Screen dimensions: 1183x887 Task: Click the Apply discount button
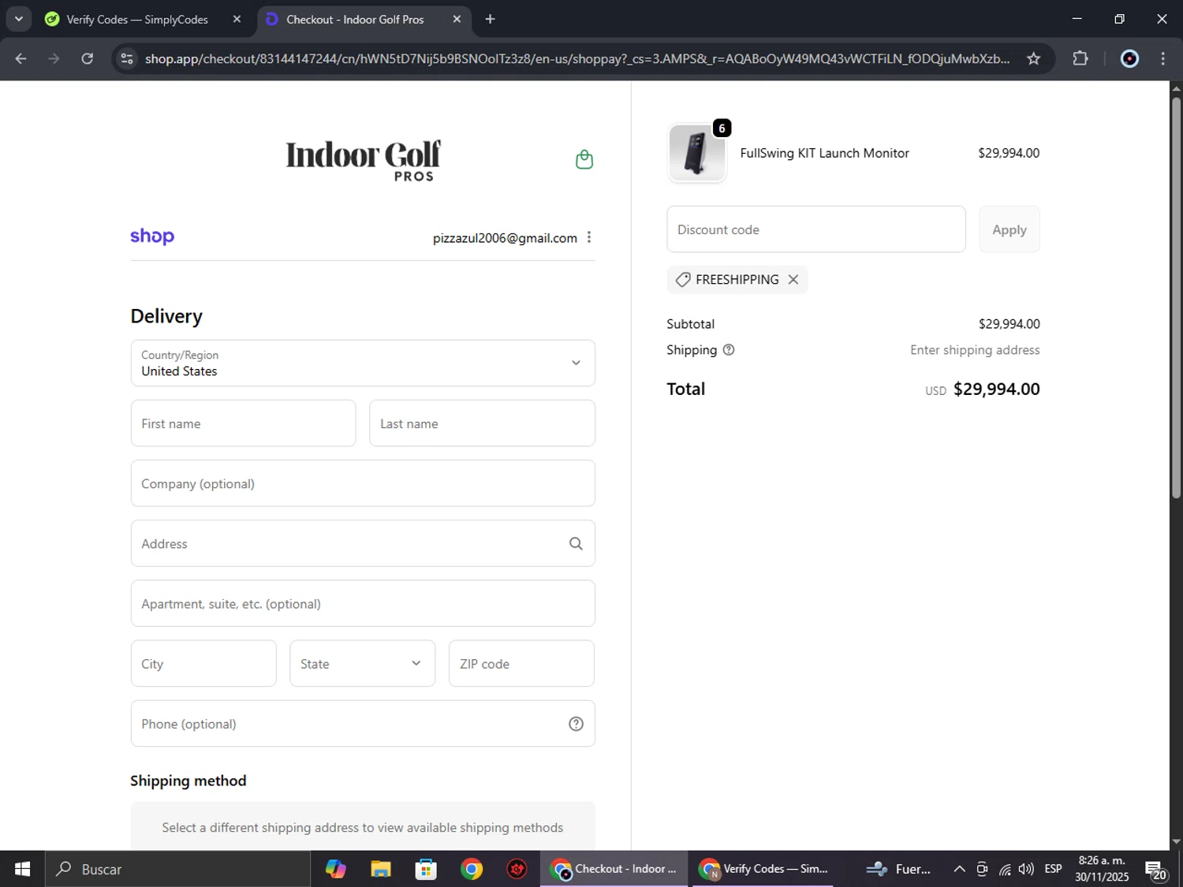pos(1009,229)
